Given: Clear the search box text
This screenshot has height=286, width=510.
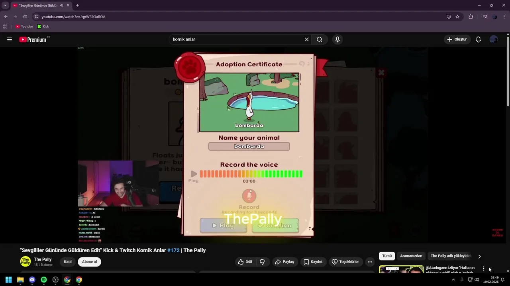Looking at the screenshot, I should click(x=307, y=39).
